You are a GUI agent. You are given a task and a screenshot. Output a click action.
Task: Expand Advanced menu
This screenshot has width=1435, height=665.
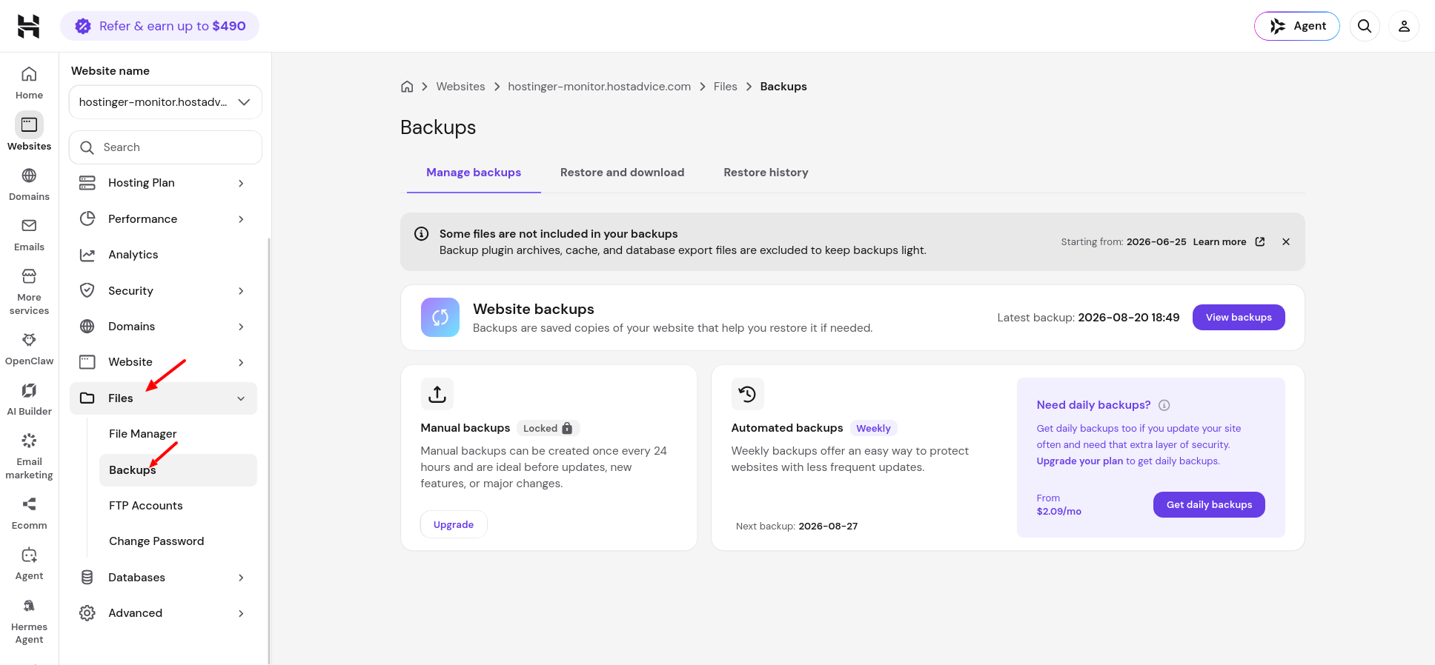(163, 613)
